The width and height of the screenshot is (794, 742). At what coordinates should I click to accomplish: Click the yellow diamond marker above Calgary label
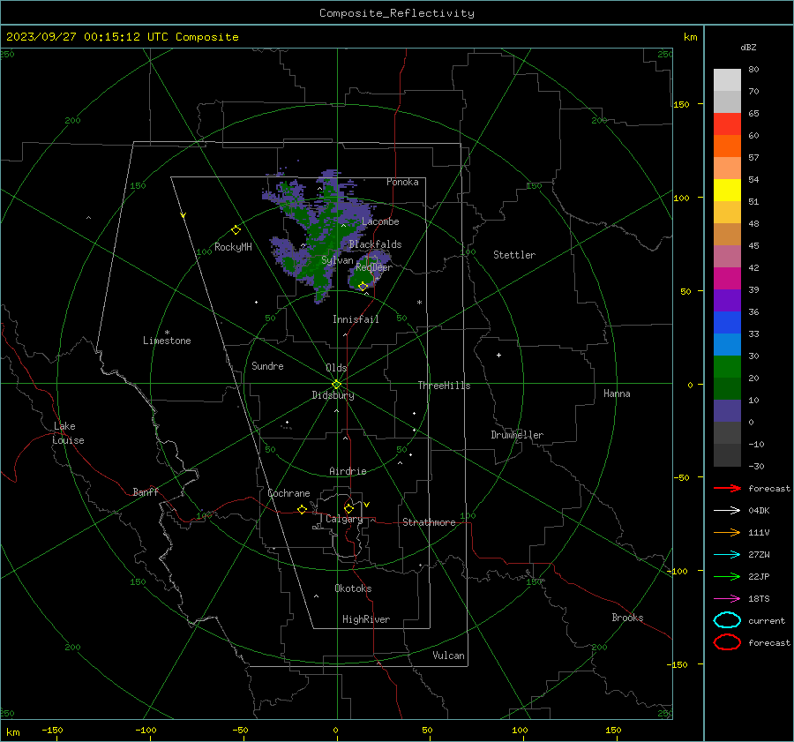click(348, 508)
